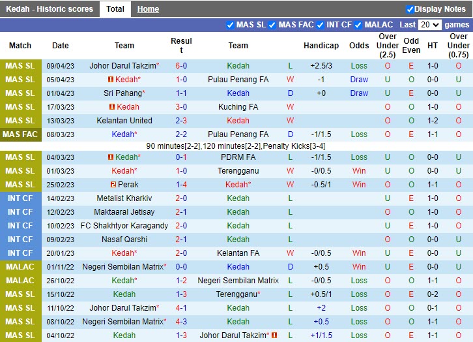473x342 pixels.
Task: Click Kedah - Historic scores title
Action: coord(50,9)
